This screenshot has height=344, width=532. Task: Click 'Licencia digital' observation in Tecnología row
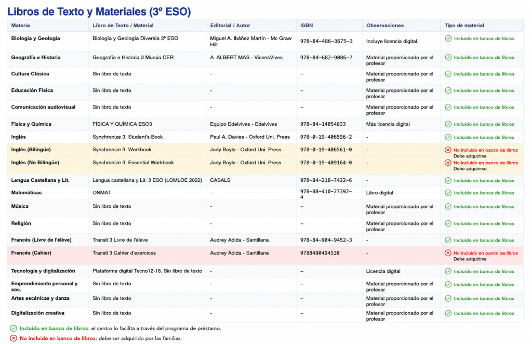click(383, 271)
